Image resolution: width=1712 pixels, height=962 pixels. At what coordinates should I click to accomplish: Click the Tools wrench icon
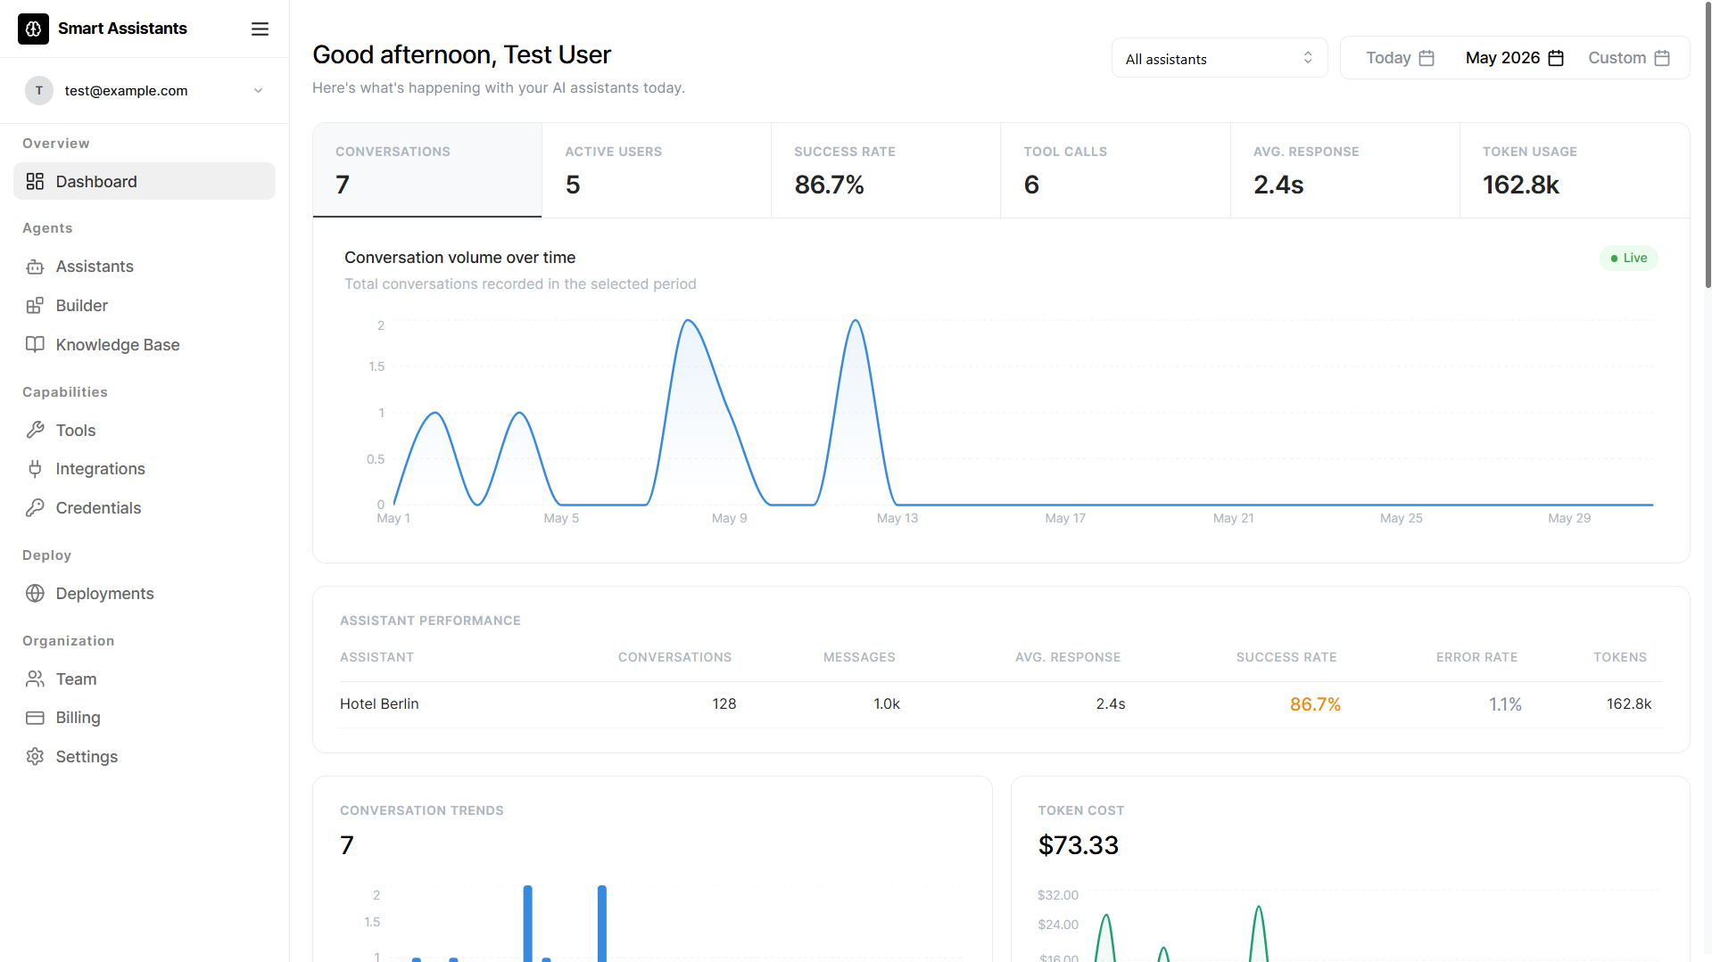pyautogui.click(x=35, y=431)
